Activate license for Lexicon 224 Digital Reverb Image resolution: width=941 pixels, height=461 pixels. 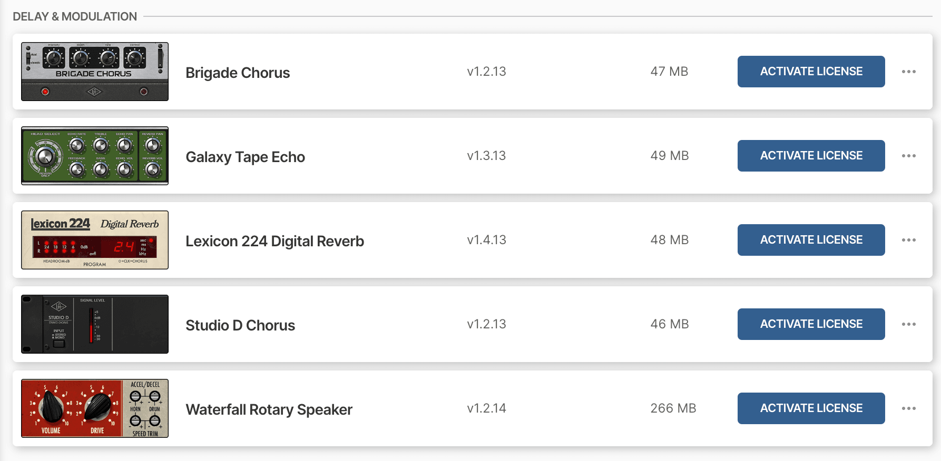(x=811, y=240)
